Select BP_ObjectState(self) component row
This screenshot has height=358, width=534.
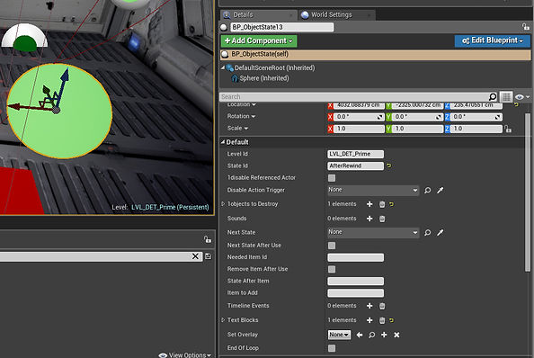(375, 54)
